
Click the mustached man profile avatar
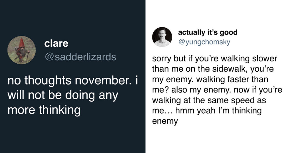coord(162,37)
